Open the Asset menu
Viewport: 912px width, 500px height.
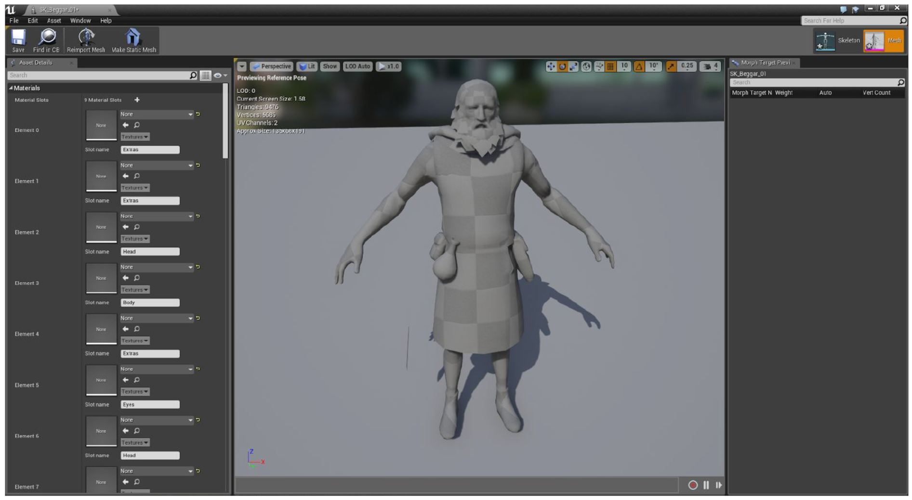tap(54, 21)
